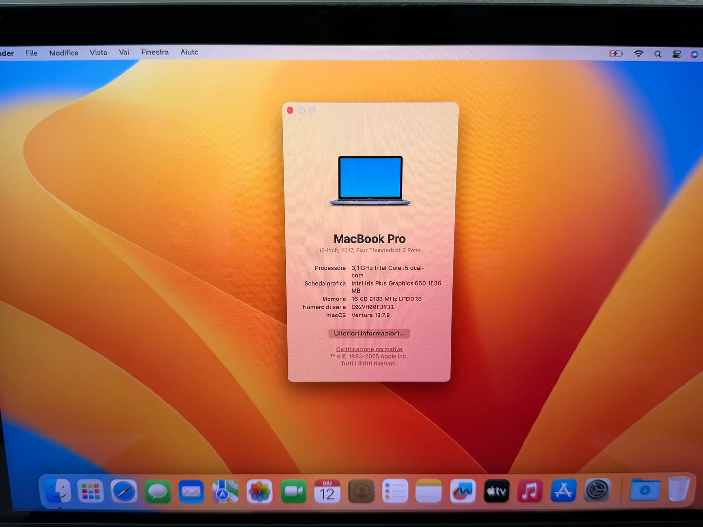Open Messages app in the Dock

pos(158,492)
